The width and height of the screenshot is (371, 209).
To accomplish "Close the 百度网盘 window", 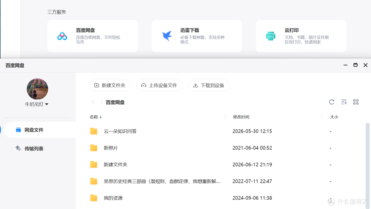I will point(366,65).
